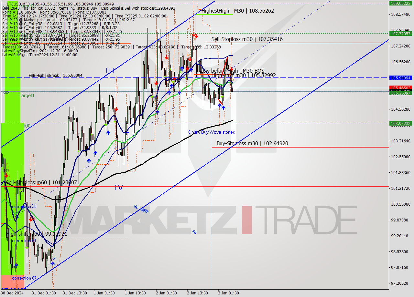Click the 'Target100: 93.87842' targets line
This screenshot has height=297, width=414.
pos(112,47)
